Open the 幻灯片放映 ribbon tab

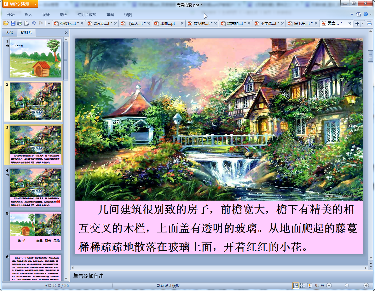[87, 14]
